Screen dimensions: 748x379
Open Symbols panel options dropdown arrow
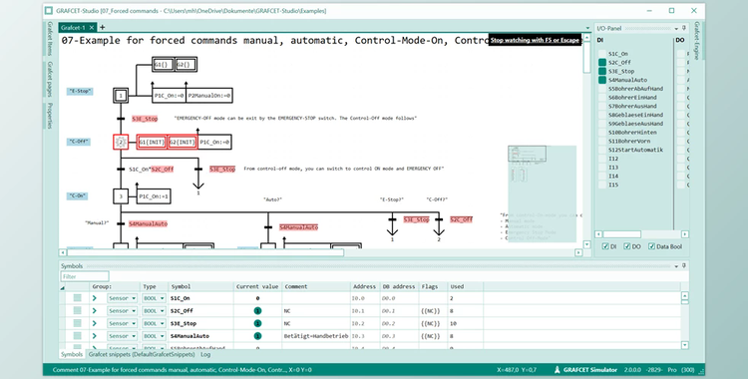(x=676, y=266)
